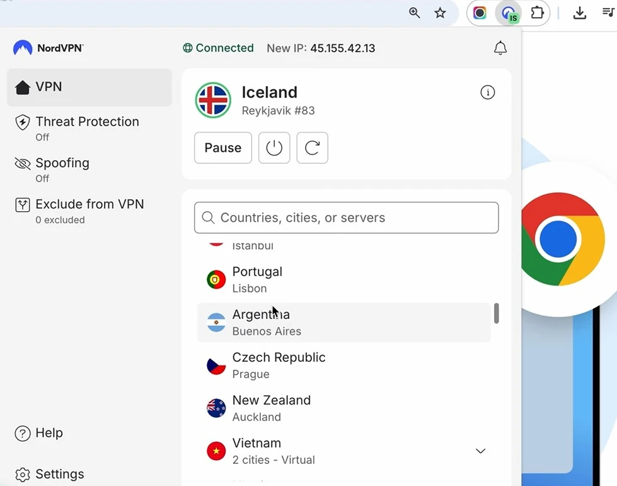Screen dimensions: 617x486
Task: Open notifications bell icon
Action: 500,48
